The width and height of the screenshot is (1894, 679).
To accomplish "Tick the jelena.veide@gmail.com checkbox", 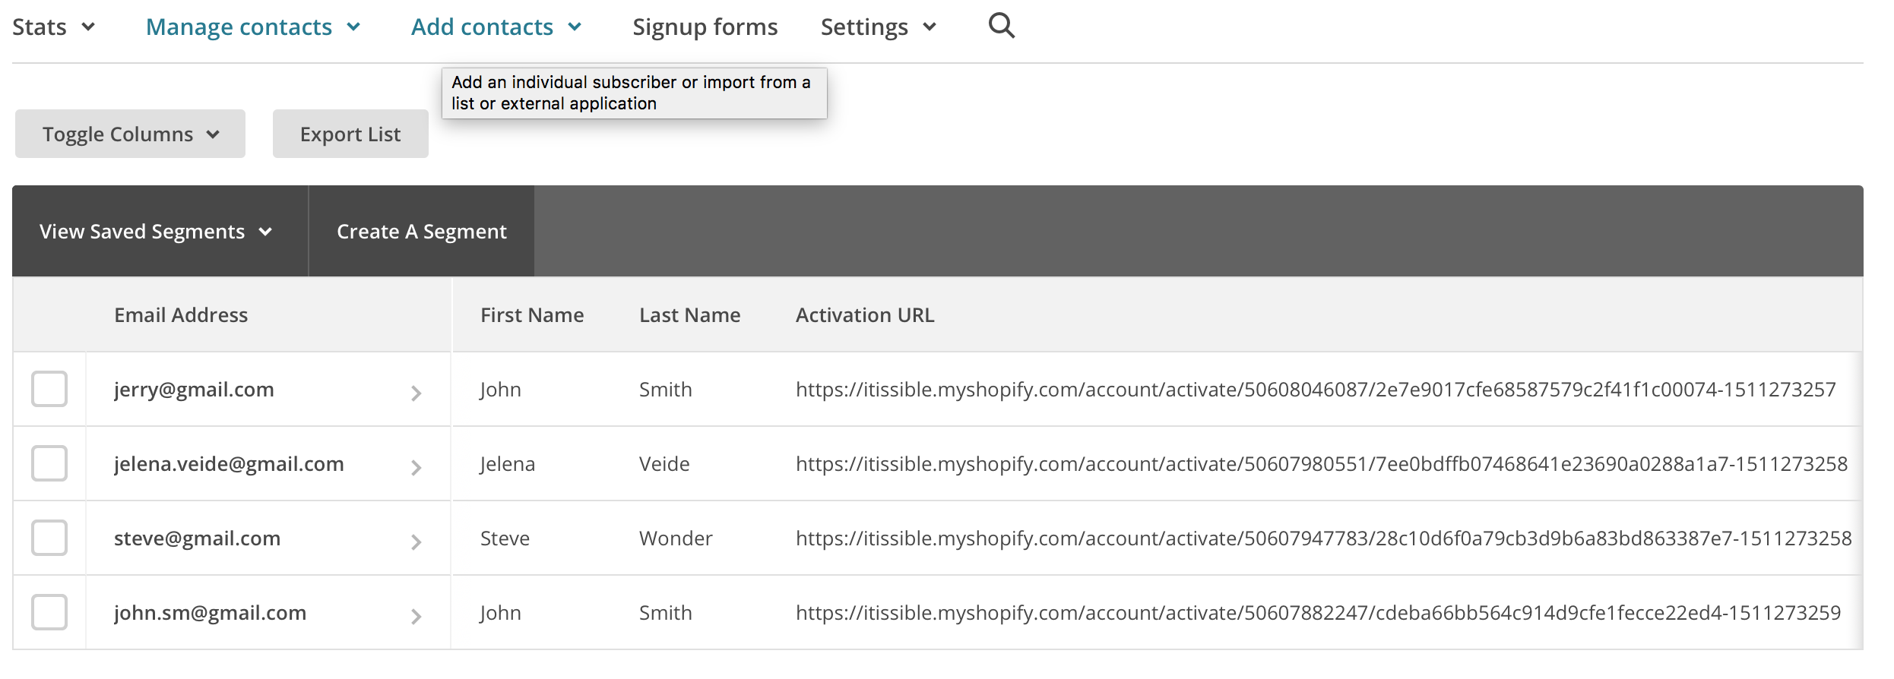I will (49, 463).
